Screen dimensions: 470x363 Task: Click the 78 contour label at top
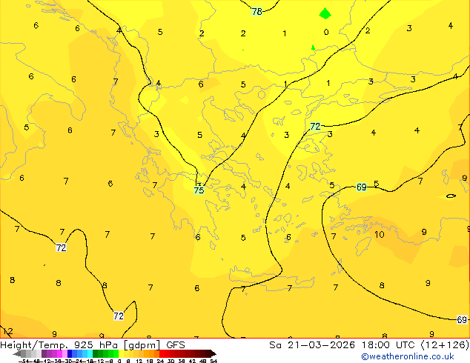point(257,12)
